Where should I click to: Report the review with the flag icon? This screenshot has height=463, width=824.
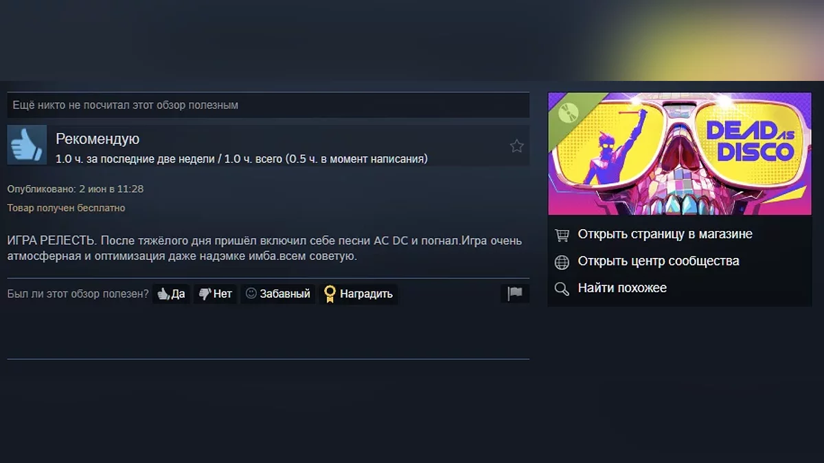[515, 294]
